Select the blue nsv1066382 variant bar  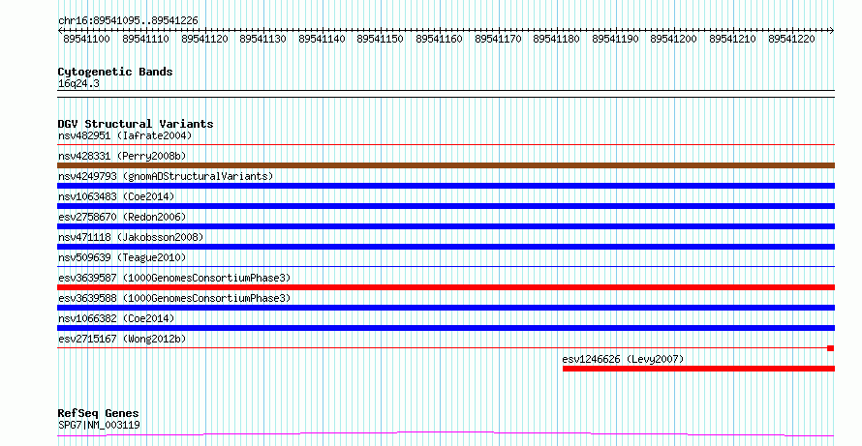[x=446, y=328]
